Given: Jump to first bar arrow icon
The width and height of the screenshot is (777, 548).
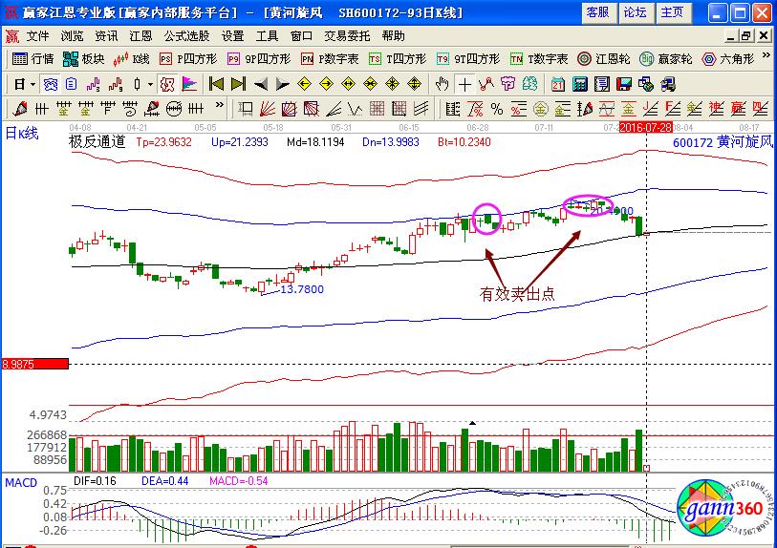Looking at the screenshot, I should point(215,84).
